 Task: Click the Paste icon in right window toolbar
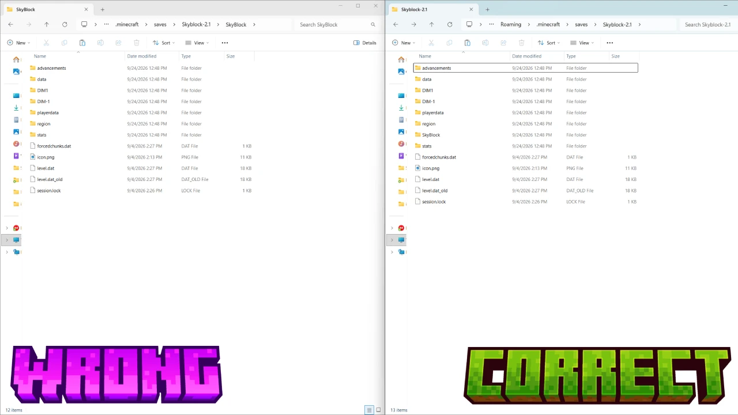468,43
